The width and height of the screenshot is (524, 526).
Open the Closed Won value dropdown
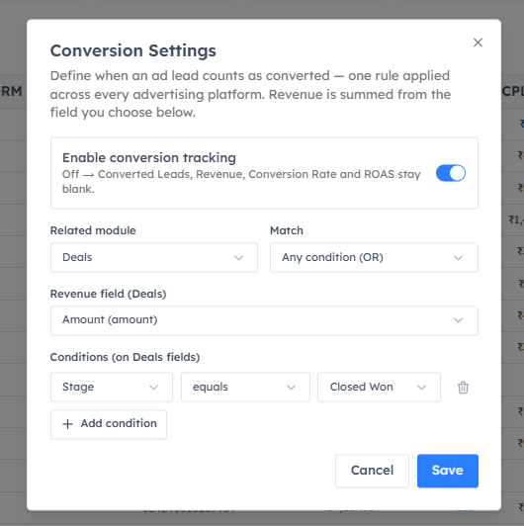coord(379,387)
